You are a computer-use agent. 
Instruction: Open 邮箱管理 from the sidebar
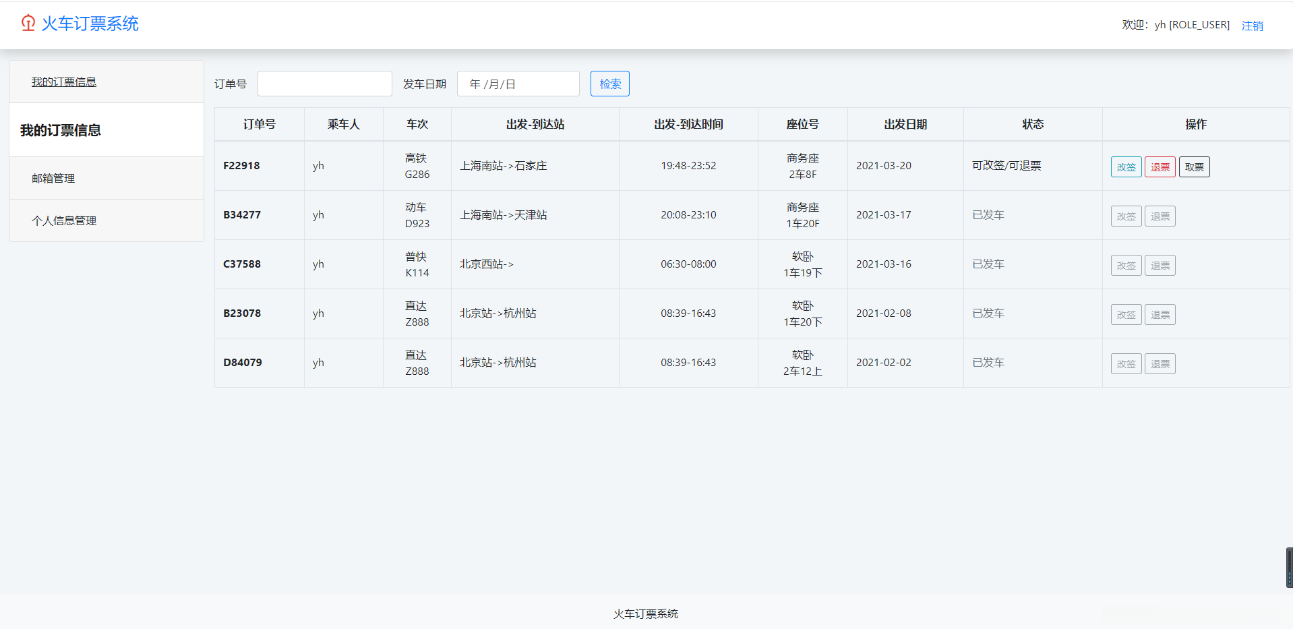click(54, 178)
